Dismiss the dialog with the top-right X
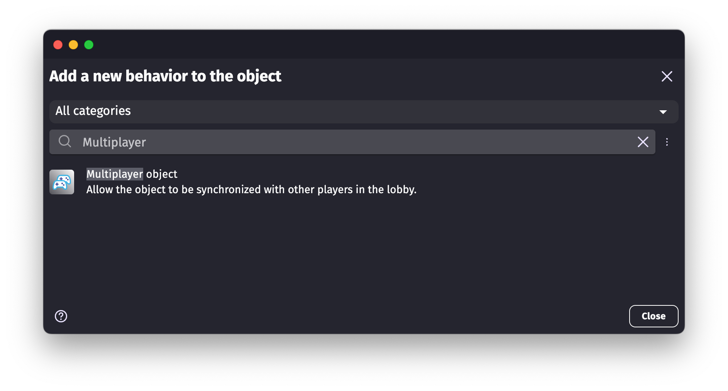The height and width of the screenshot is (391, 728). point(667,76)
